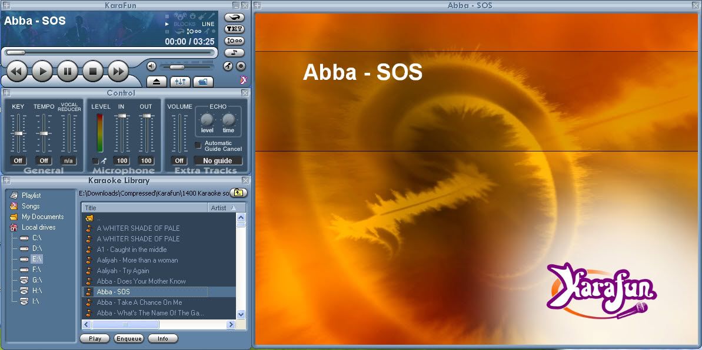Click the Stop playback button
Screen dimensions: 702x350
[x=92, y=71]
